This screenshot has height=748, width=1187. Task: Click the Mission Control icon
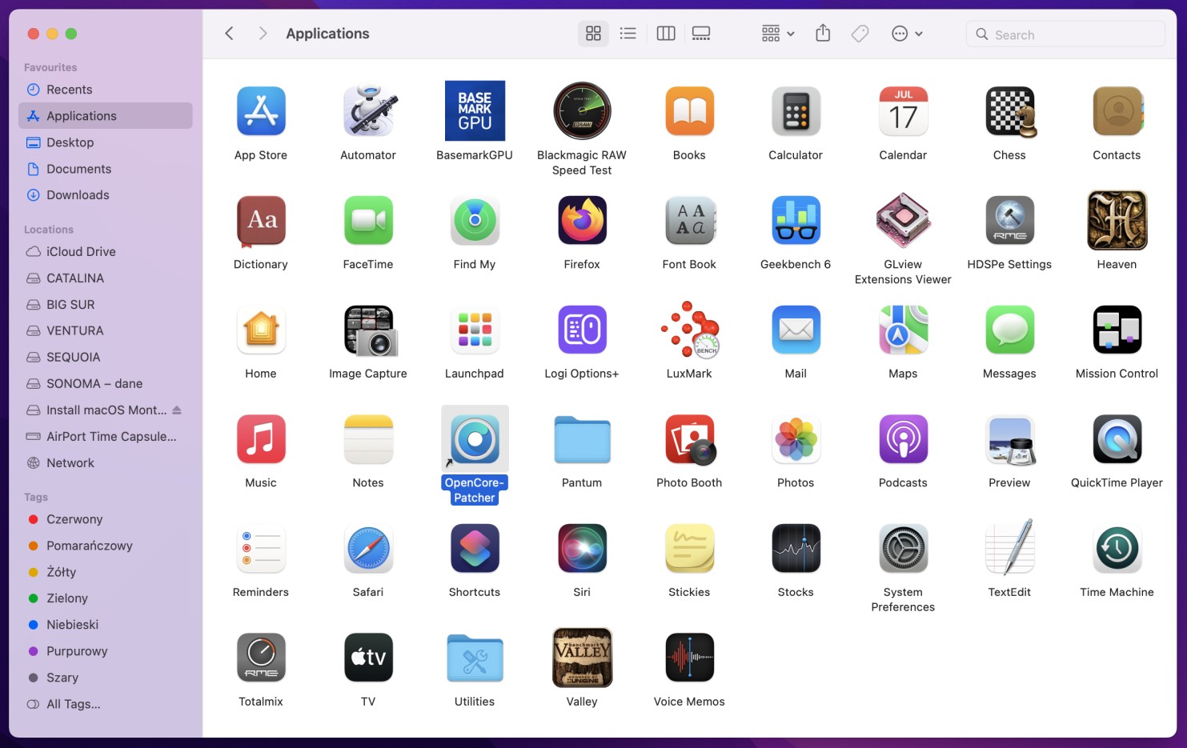pos(1117,330)
